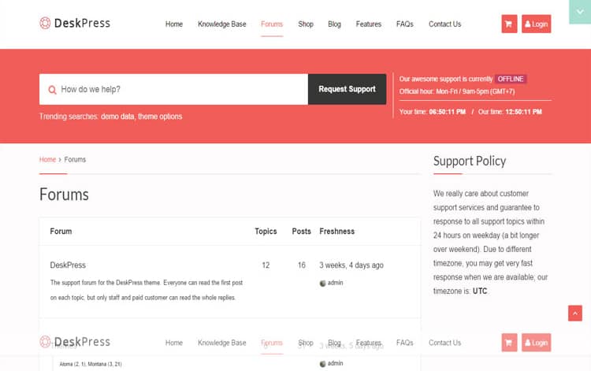Expand the teal chevron panel in the page corner
Screen dimensions: 591x371
[x=580, y=12]
